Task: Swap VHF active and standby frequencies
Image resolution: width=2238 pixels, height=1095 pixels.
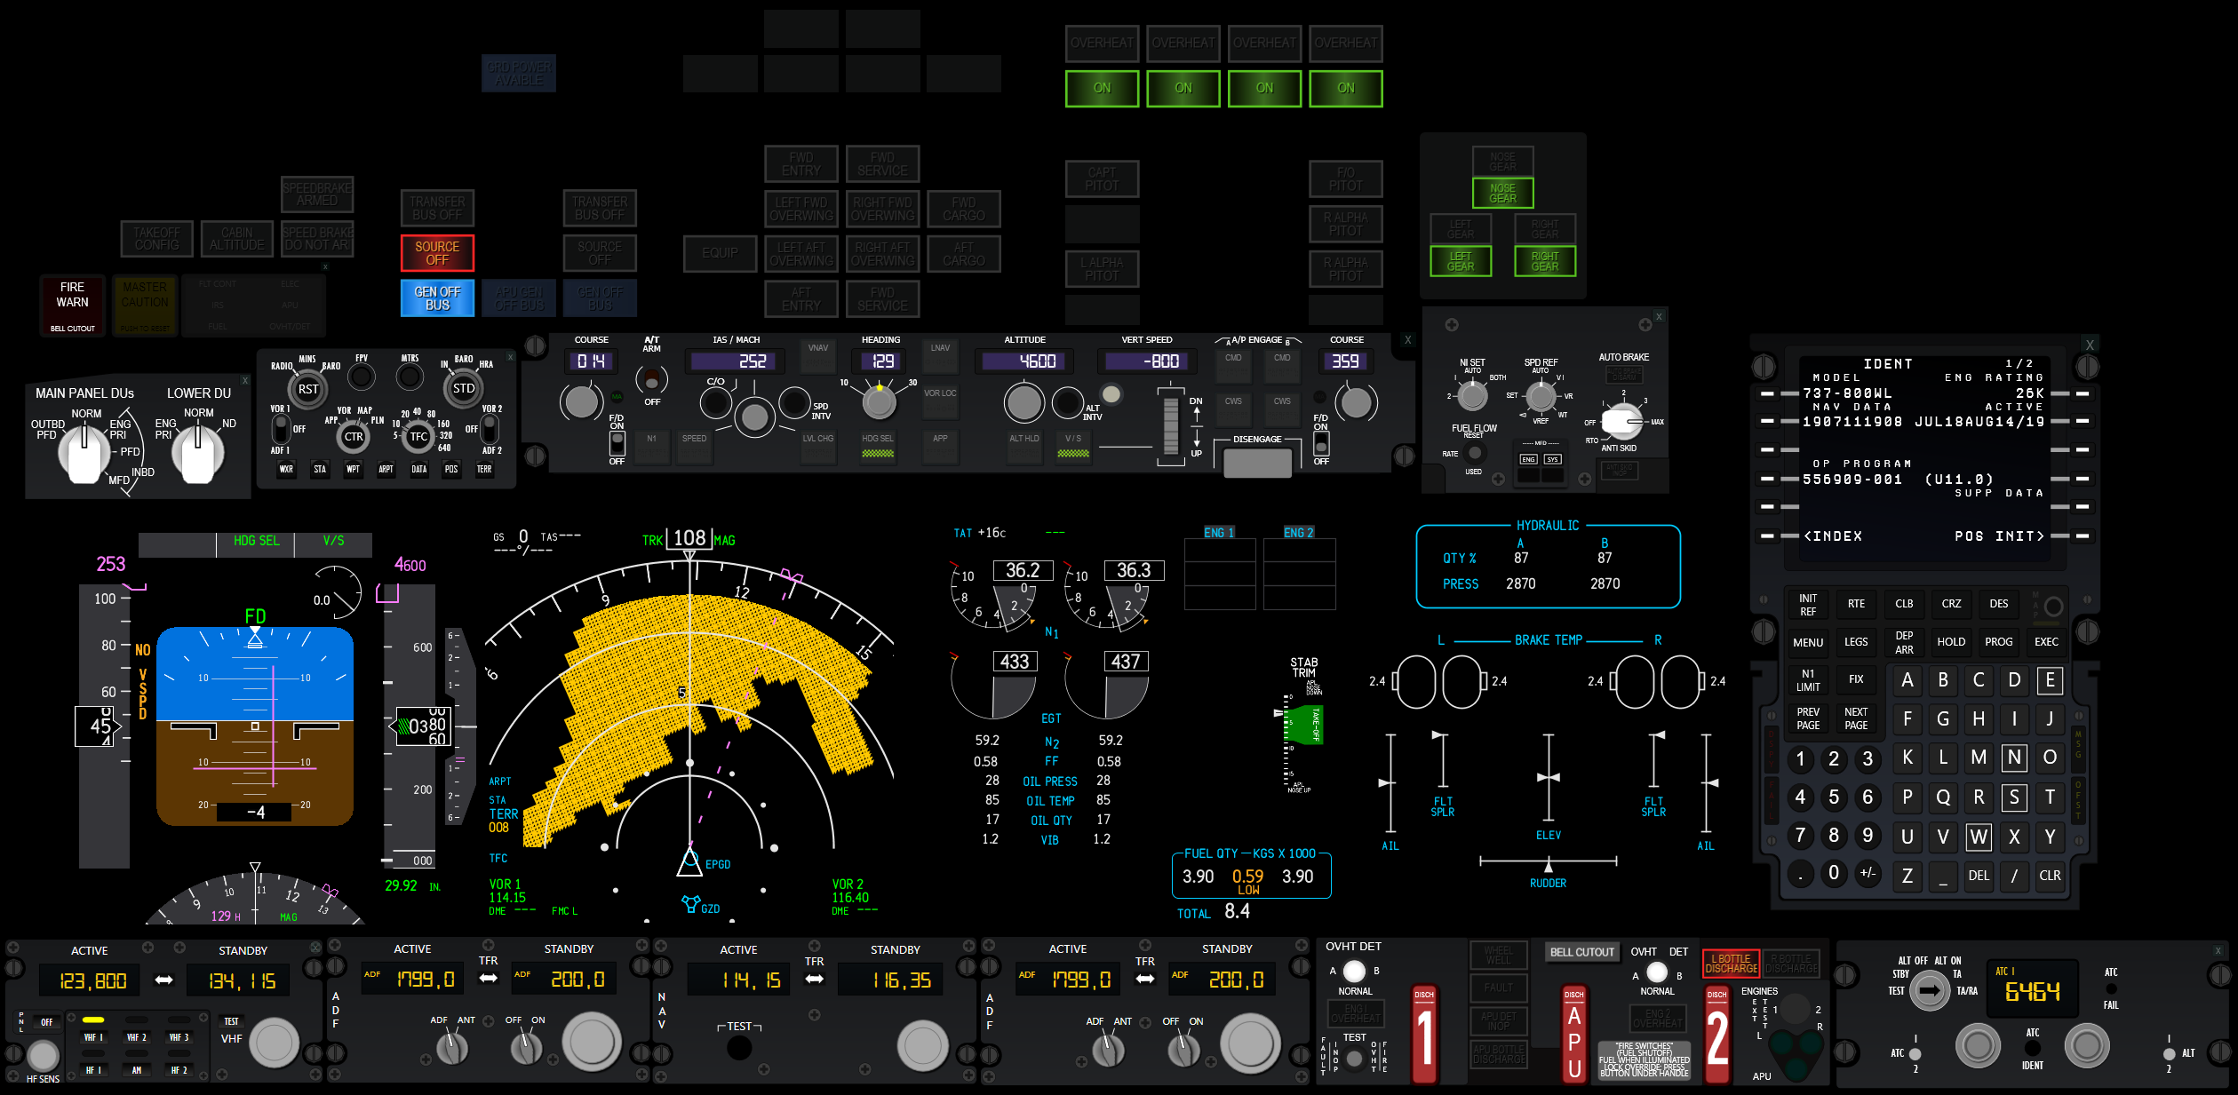Action: pos(163,980)
